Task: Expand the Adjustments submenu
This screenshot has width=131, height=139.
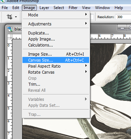Action: click(56, 24)
